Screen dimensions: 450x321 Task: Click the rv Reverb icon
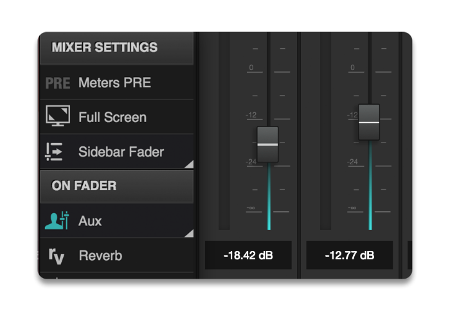coord(57,256)
